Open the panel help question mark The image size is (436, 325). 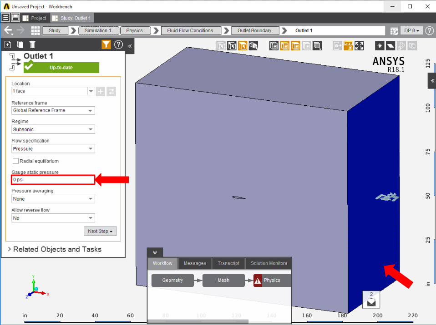tap(119, 44)
